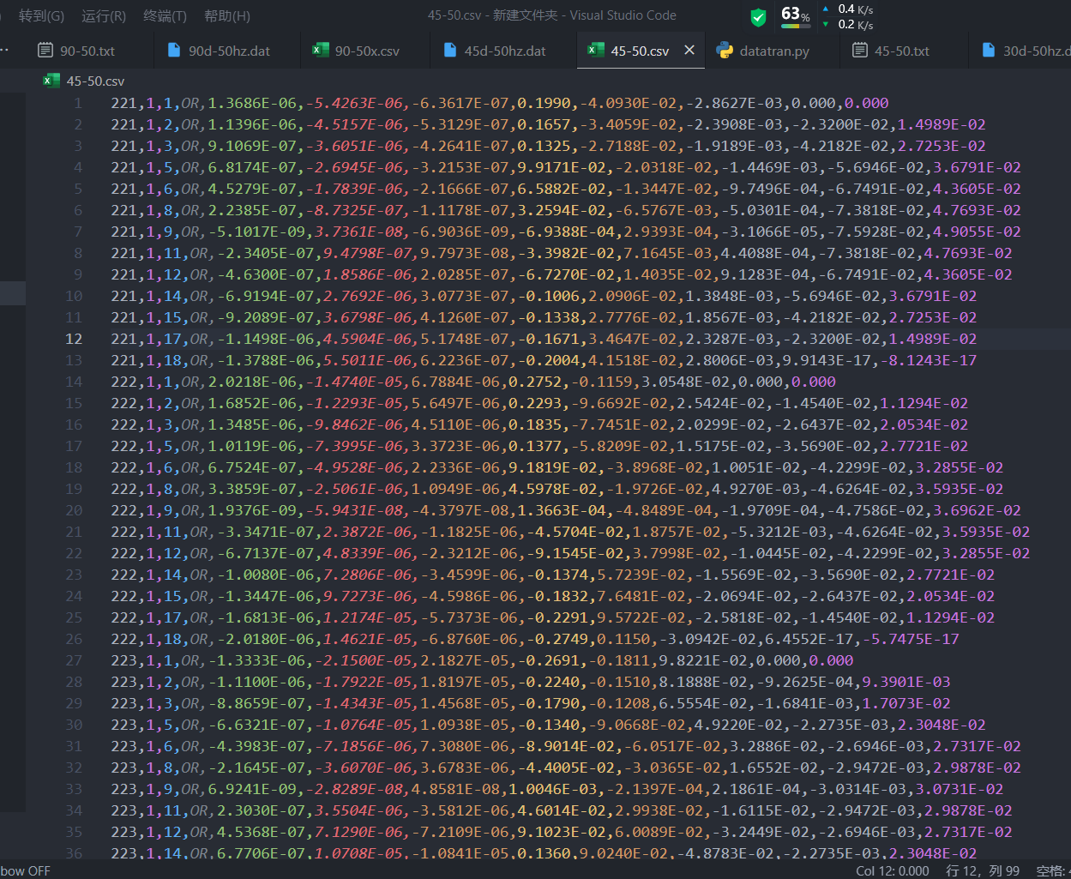Close the 45-50.csv editor tab
This screenshot has width=1071, height=879.
click(x=689, y=51)
